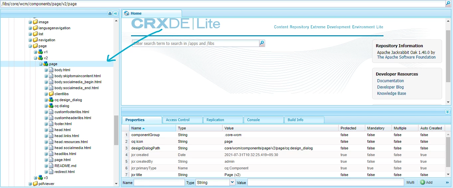
Task: Open the property Type dropdown
Action: tap(232, 182)
